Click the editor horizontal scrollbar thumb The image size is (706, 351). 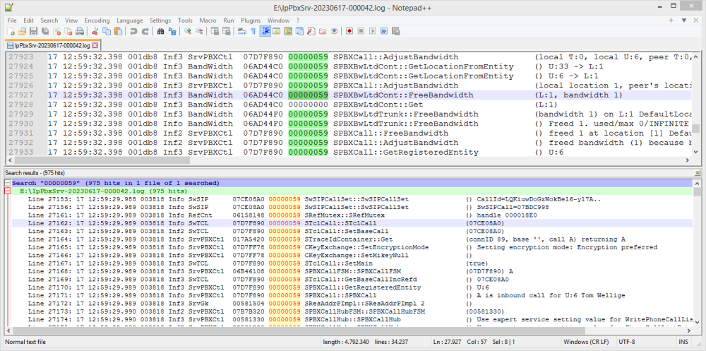(x=102, y=160)
